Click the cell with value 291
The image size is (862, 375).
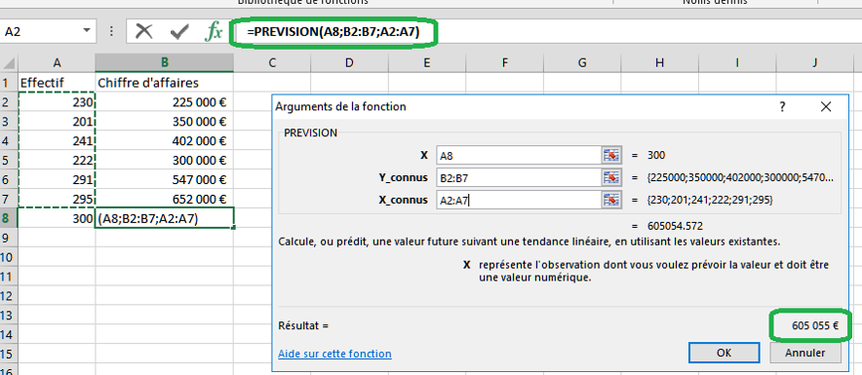tap(57, 179)
